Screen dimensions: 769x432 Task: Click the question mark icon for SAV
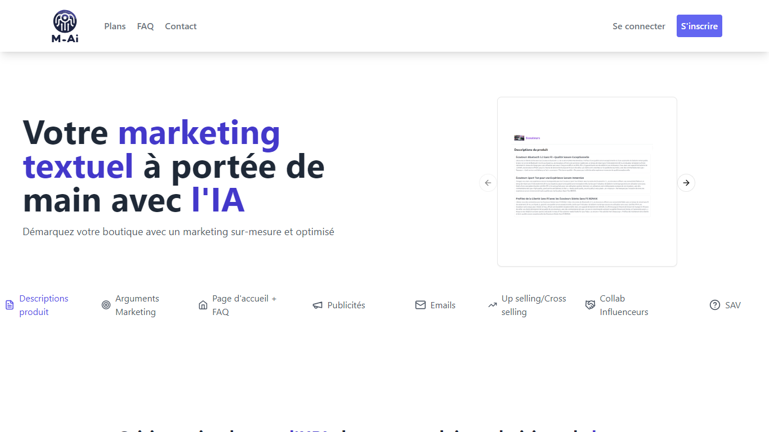point(715,305)
